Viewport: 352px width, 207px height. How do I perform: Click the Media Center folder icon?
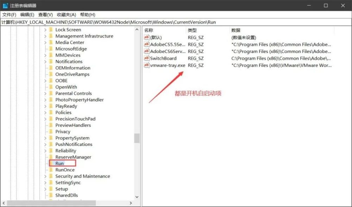(51, 42)
